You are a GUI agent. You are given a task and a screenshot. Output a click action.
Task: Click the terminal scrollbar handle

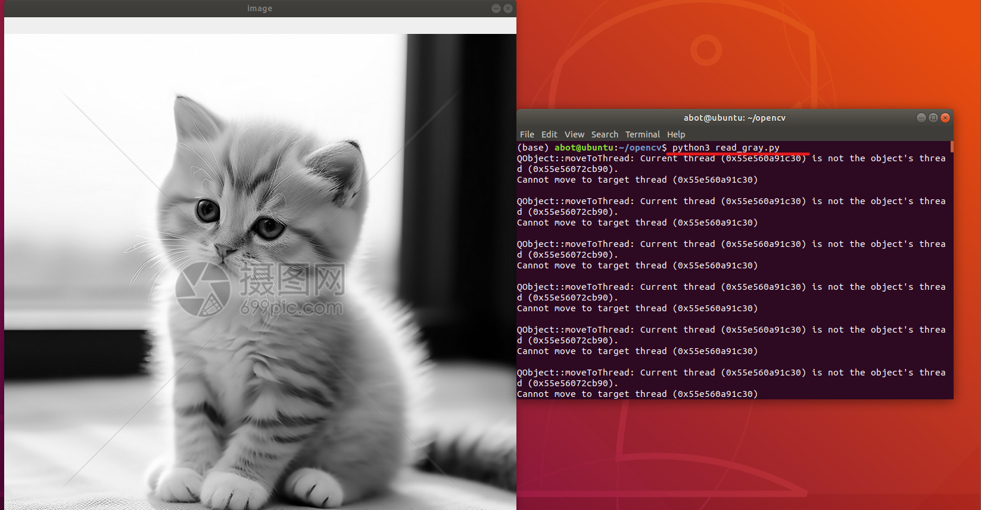click(952, 146)
